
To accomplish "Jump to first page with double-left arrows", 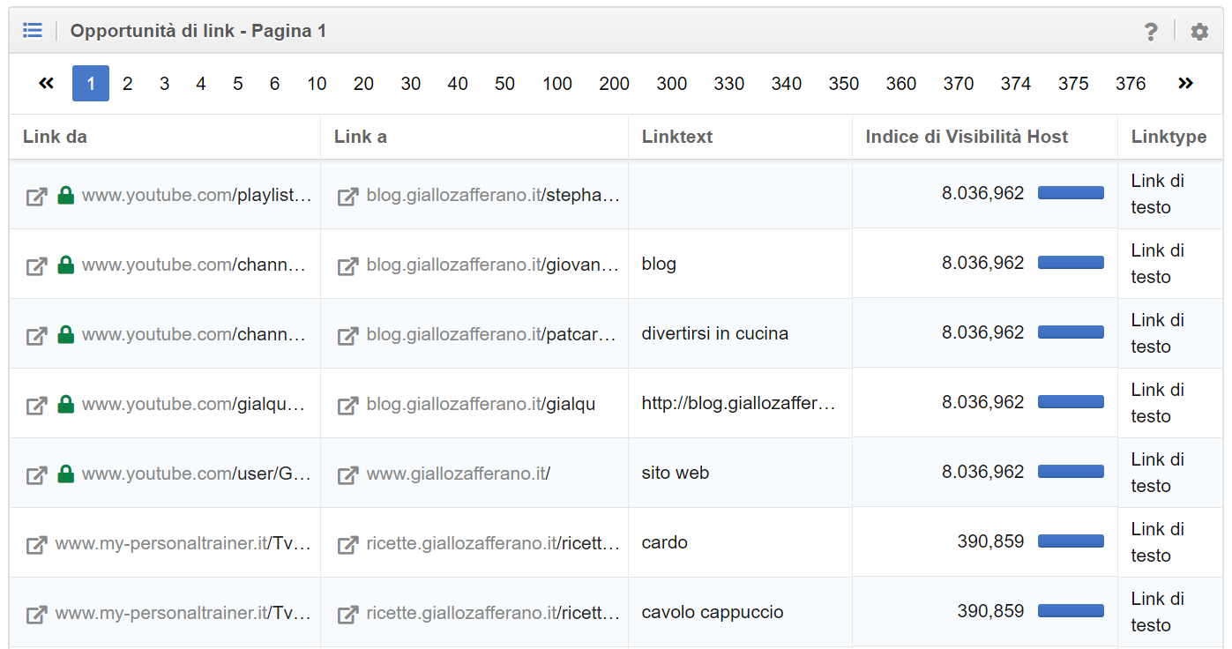I will [x=47, y=84].
